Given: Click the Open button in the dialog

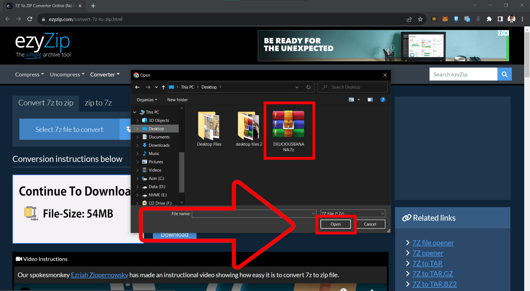Looking at the screenshot, I should [335, 224].
